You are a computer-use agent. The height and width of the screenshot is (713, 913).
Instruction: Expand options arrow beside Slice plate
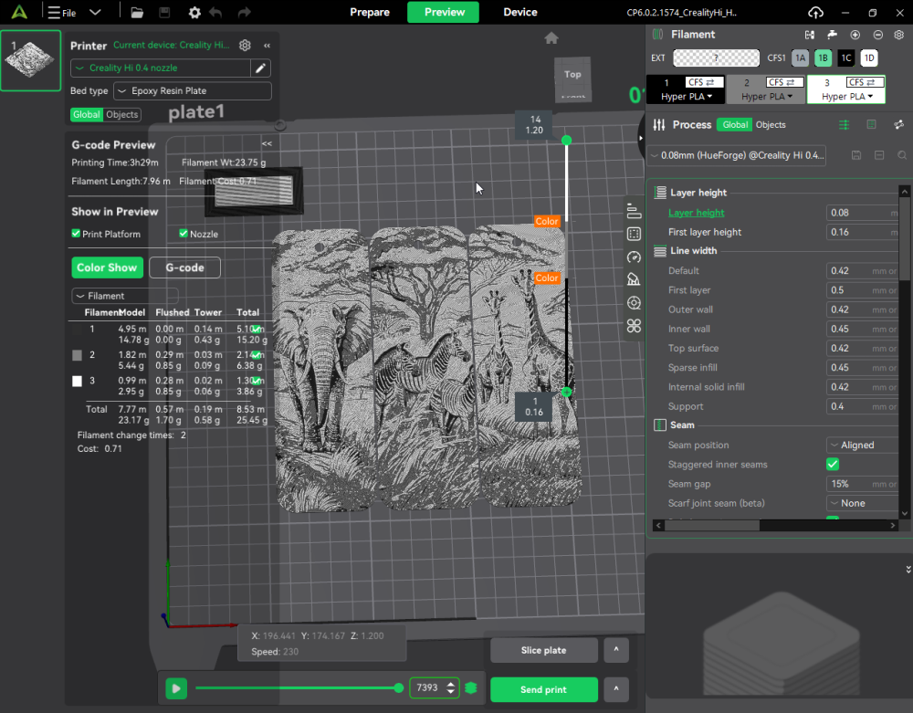[x=616, y=650]
